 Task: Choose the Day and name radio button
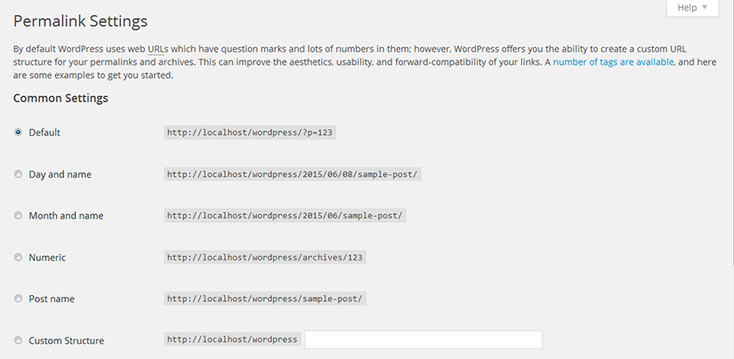pyautogui.click(x=19, y=174)
